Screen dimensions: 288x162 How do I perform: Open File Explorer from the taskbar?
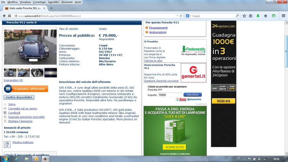pyautogui.click(x=27, y=159)
